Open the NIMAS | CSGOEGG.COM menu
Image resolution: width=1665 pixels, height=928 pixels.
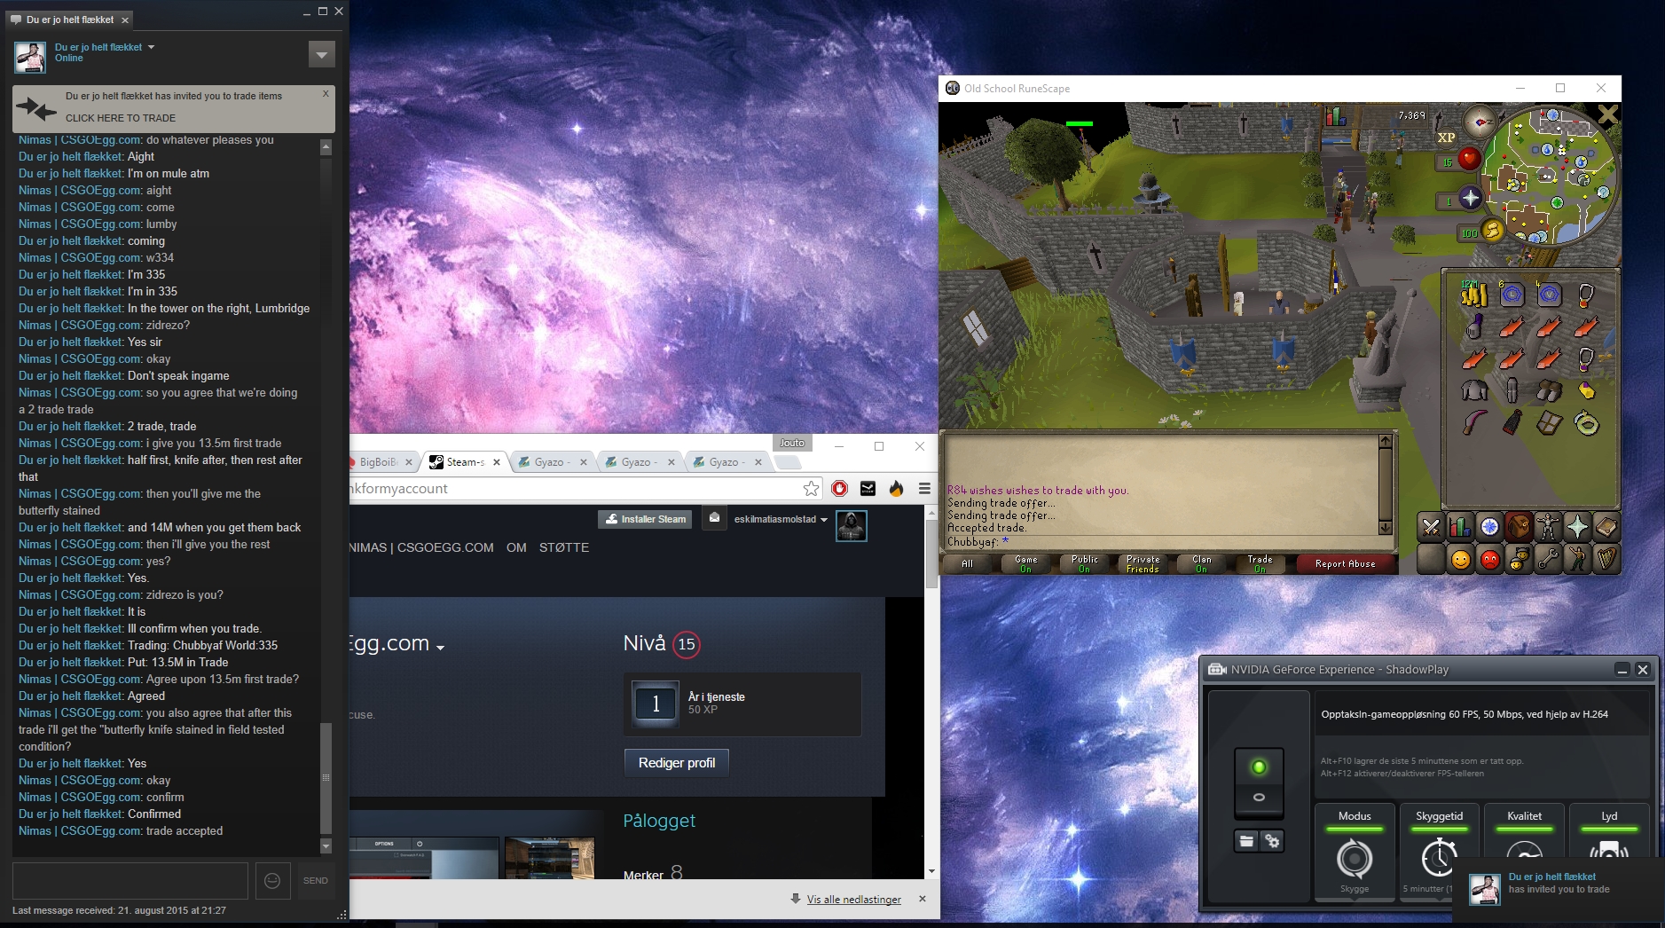coord(421,547)
